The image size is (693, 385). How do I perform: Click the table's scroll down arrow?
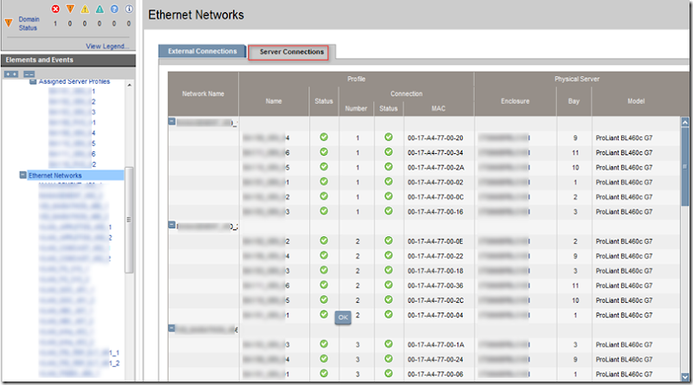pyautogui.click(x=686, y=375)
